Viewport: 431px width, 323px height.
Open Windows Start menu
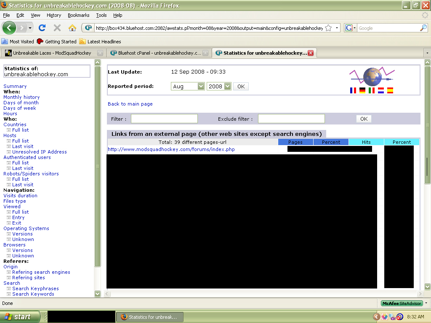(20, 317)
